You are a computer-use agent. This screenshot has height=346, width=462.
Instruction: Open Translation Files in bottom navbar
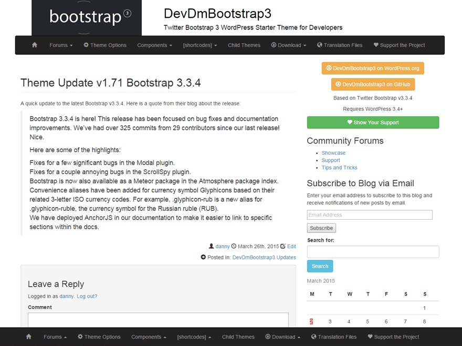[334, 337]
